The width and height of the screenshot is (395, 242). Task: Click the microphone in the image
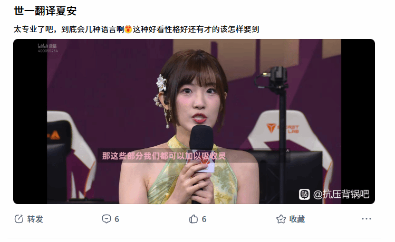pos(201,148)
